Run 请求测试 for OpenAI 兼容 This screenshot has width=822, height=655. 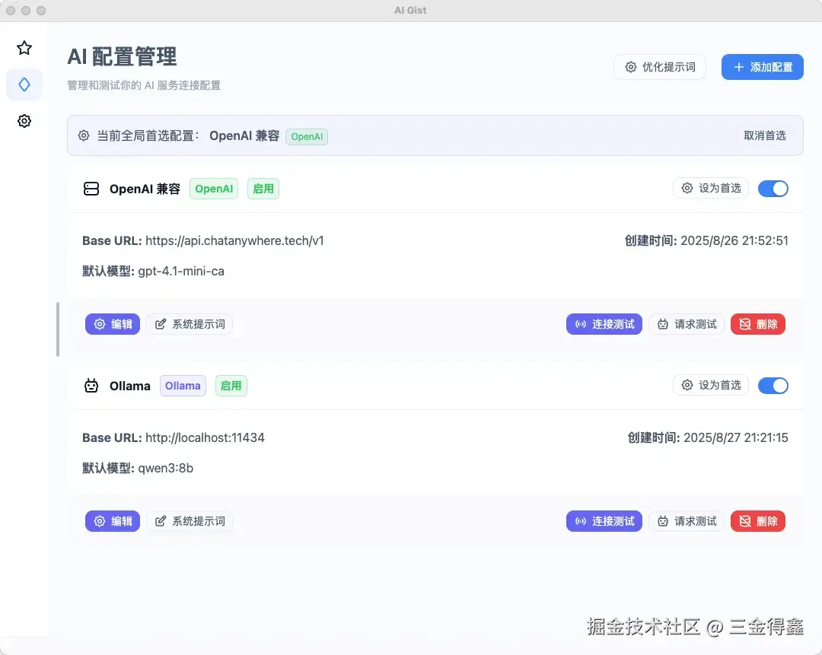coord(687,324)
